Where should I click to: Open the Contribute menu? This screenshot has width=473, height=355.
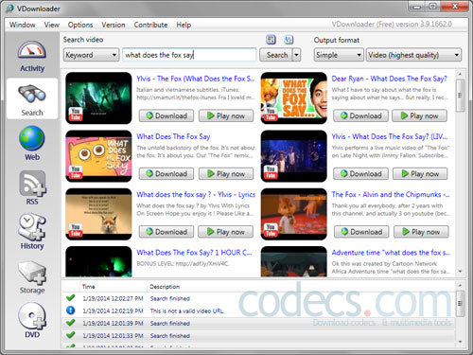pos(150,25)
